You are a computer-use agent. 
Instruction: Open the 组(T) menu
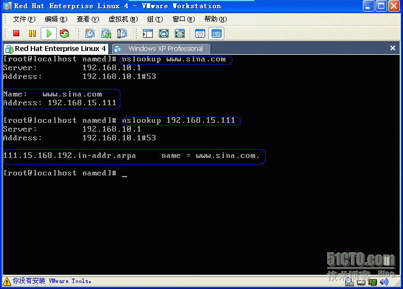[155, 19]
